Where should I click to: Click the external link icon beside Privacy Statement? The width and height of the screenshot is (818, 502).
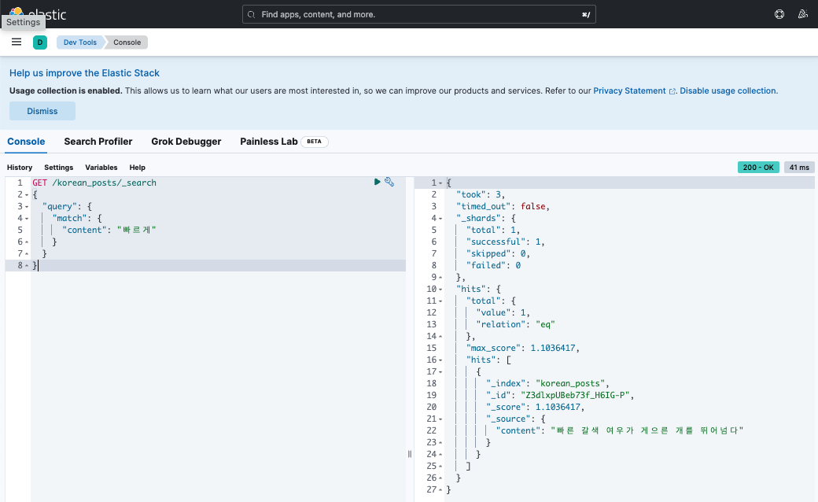click(x=672, y=91)
